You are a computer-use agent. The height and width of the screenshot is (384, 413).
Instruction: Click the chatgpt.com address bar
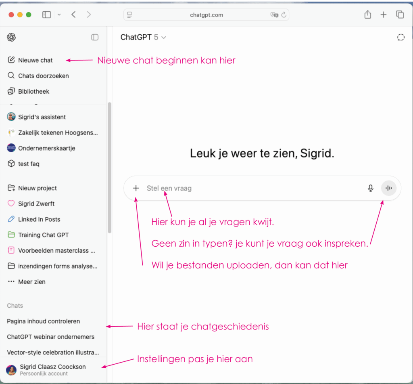click(x=206, y=15)
